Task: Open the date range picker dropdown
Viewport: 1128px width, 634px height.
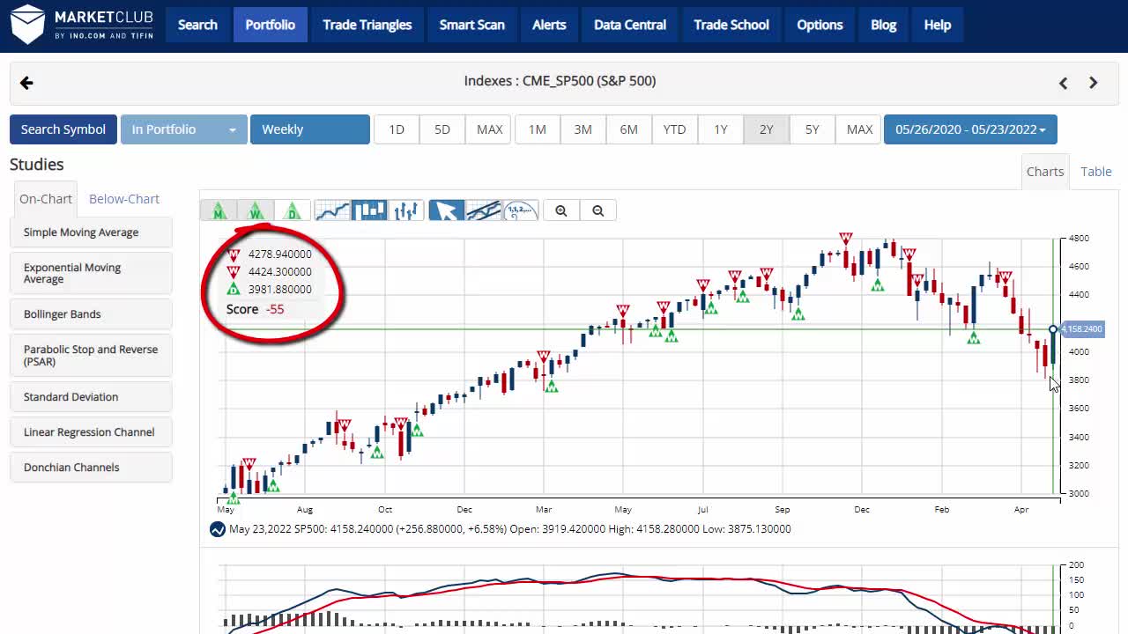Action: tap(970, 129)
